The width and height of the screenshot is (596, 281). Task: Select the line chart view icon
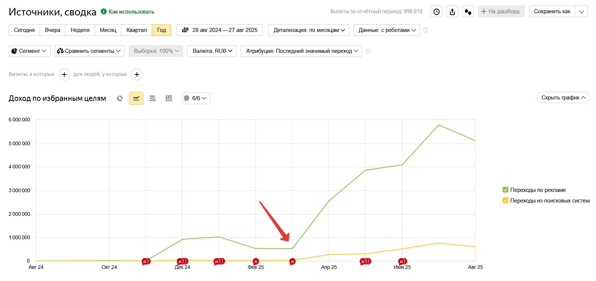pyautogui.click(x=136, y=98)
